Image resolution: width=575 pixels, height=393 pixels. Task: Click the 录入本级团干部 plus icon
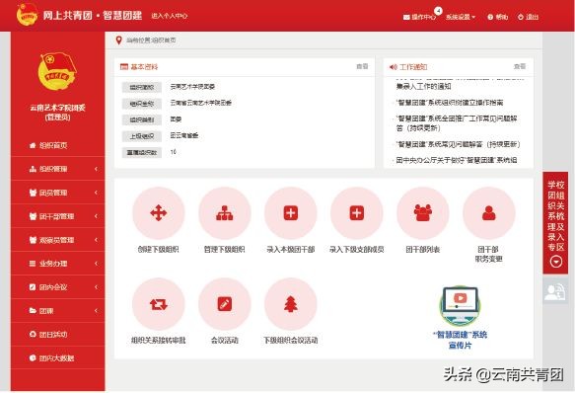tap(290, 213)
